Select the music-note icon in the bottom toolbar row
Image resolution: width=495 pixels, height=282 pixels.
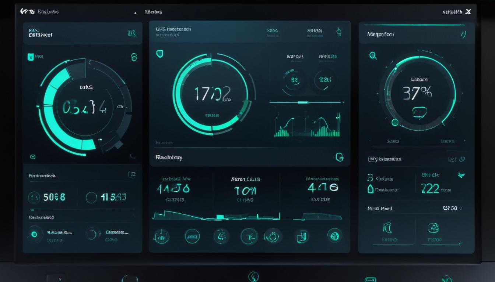[161, 236]
